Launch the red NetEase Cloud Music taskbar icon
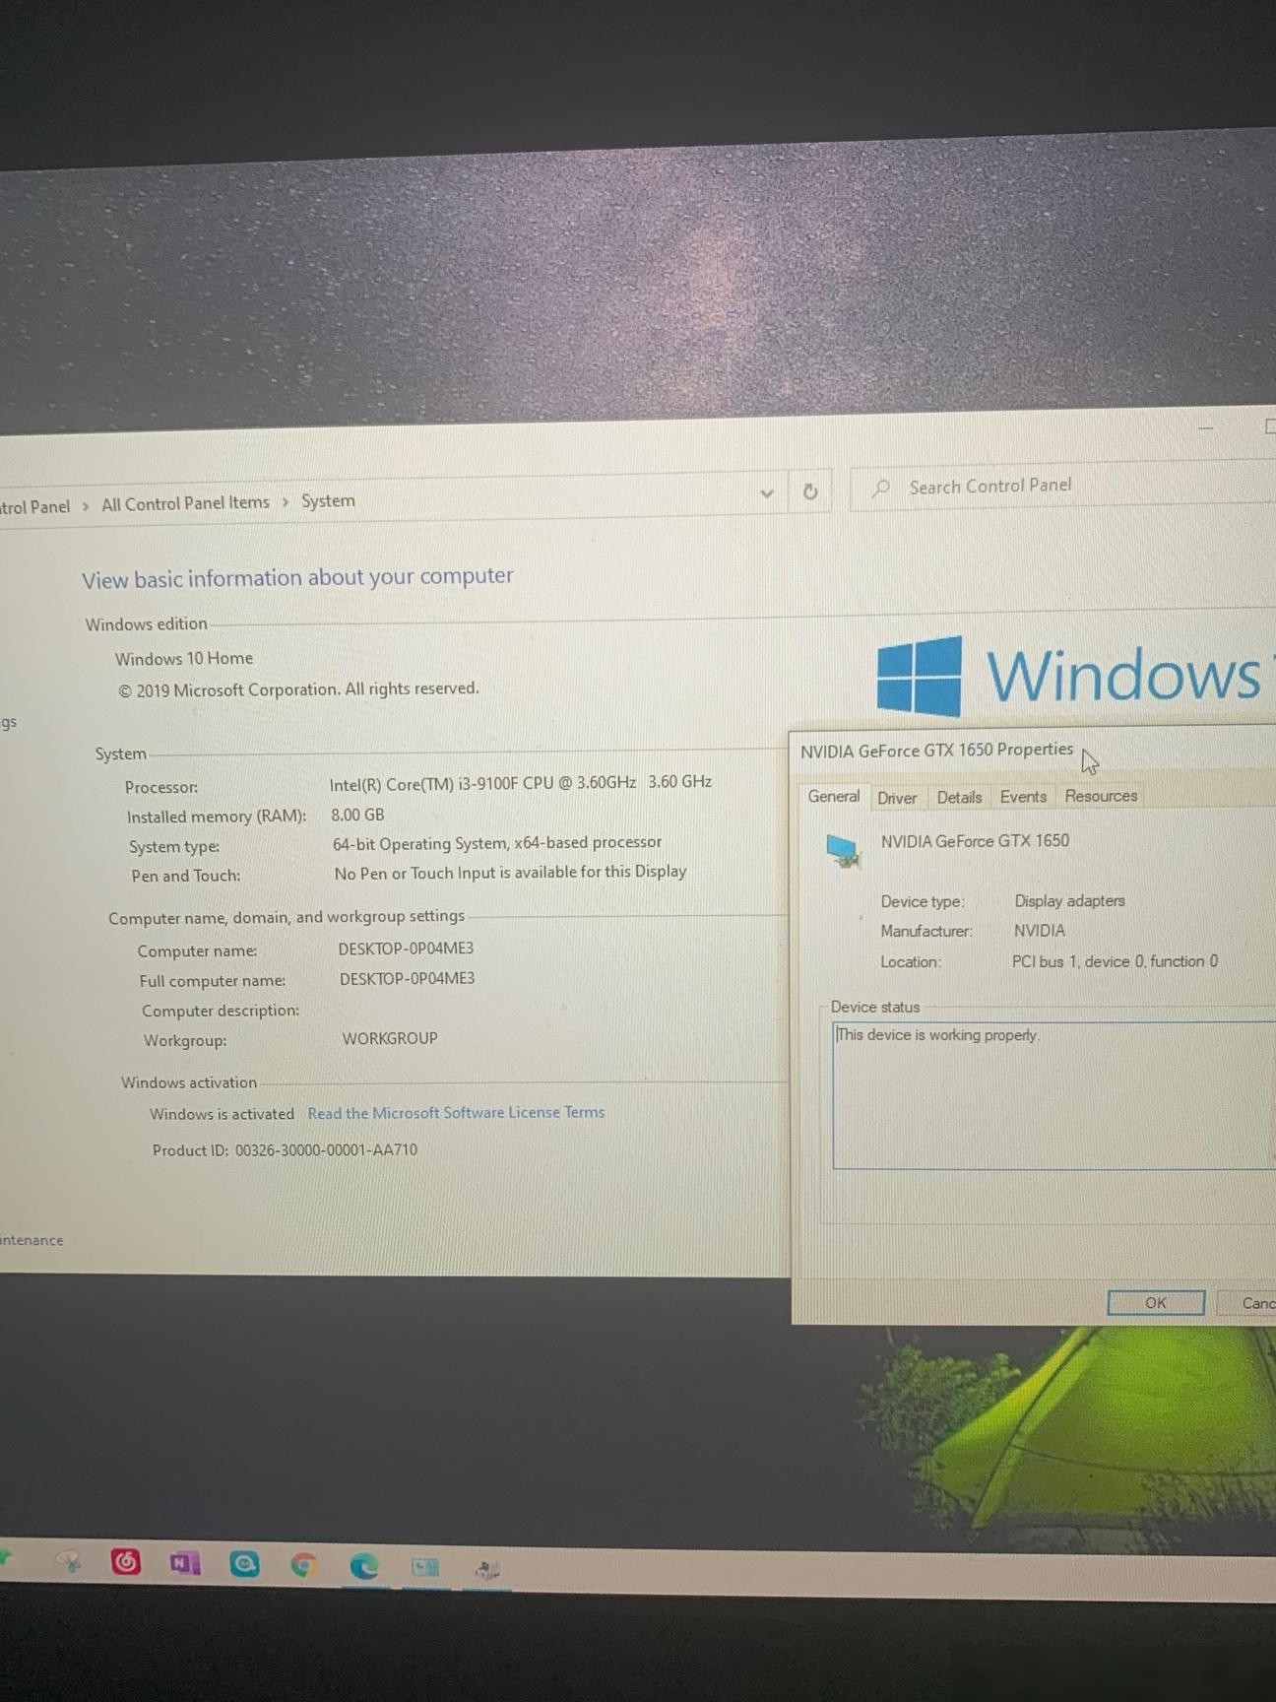 point(126,1561)
